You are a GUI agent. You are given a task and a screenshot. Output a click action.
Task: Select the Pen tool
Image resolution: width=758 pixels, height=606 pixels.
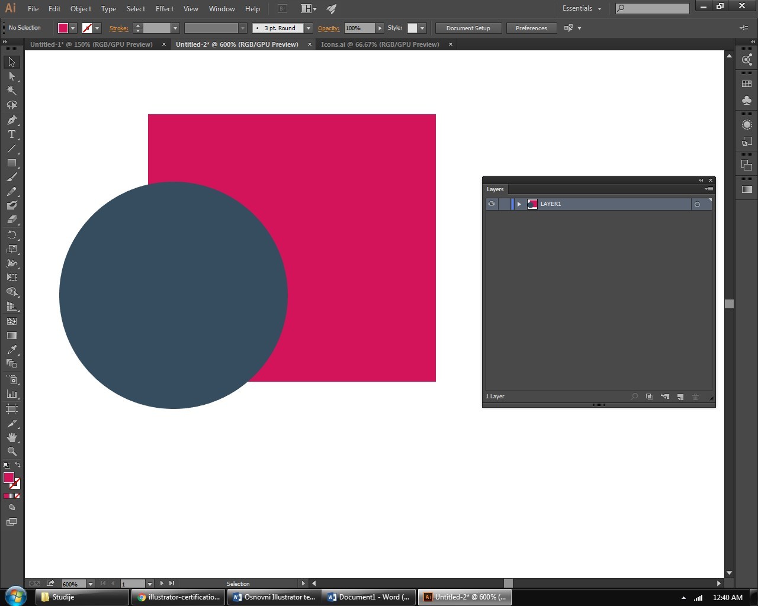point(11,120)
